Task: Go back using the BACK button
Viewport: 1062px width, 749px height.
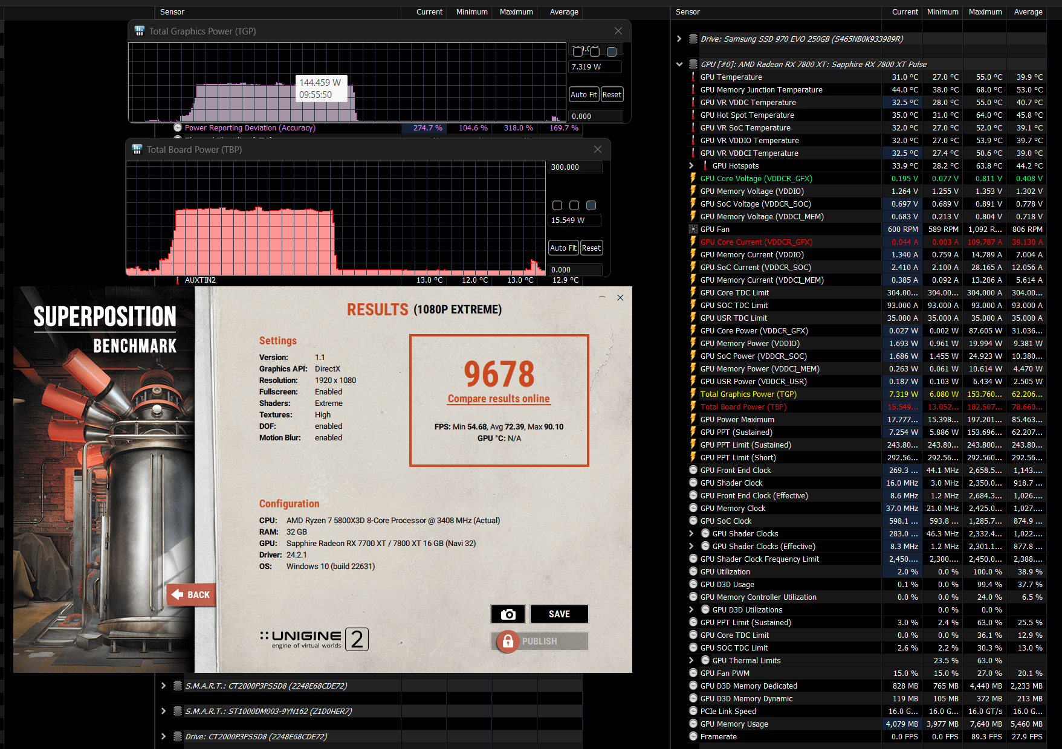Action: 191,594
